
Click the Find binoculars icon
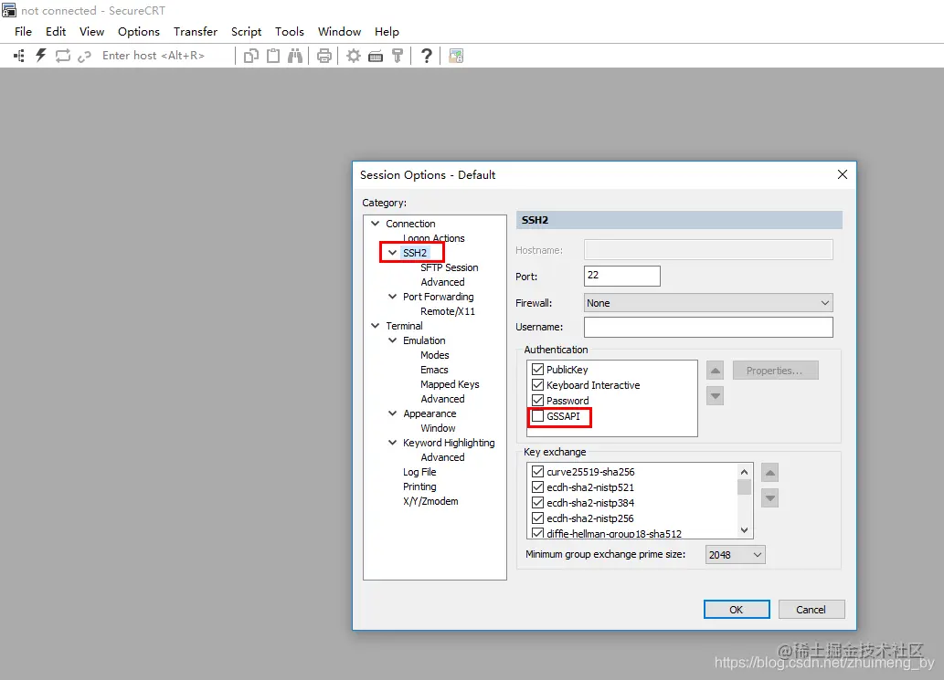(295, 56)
